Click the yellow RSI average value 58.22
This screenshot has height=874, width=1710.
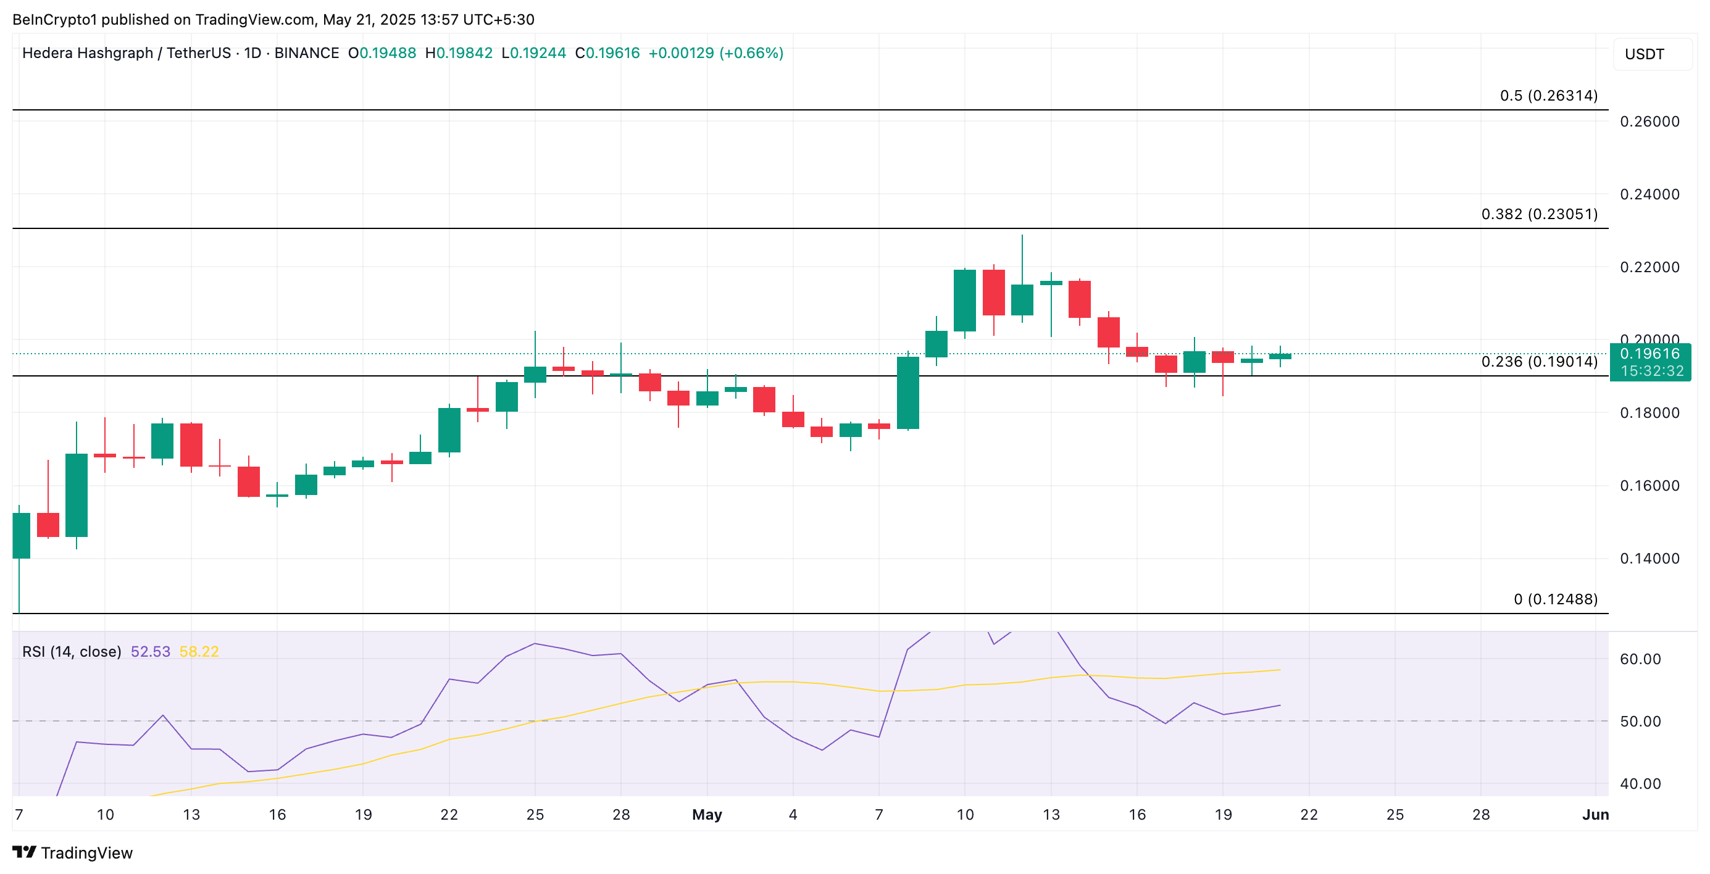199,651
